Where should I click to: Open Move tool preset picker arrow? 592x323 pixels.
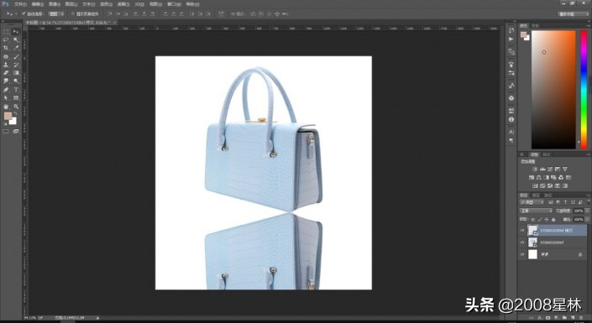tap(16, 14)
